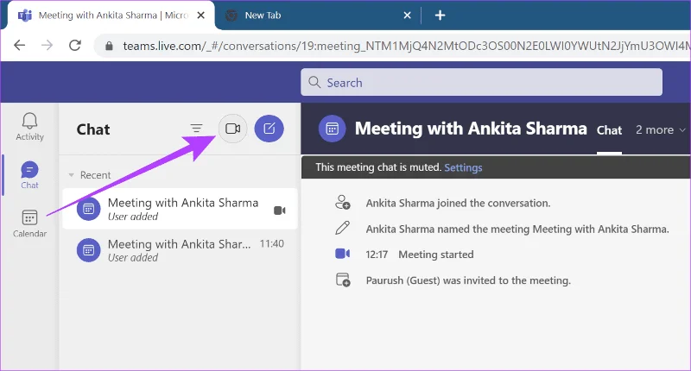Start a Meet now video call
This screenshot has height=371, width=691.
[232, 129]
